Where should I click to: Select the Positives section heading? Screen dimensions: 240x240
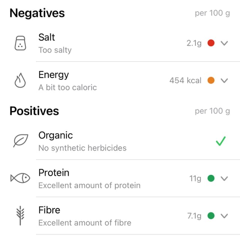34,111
